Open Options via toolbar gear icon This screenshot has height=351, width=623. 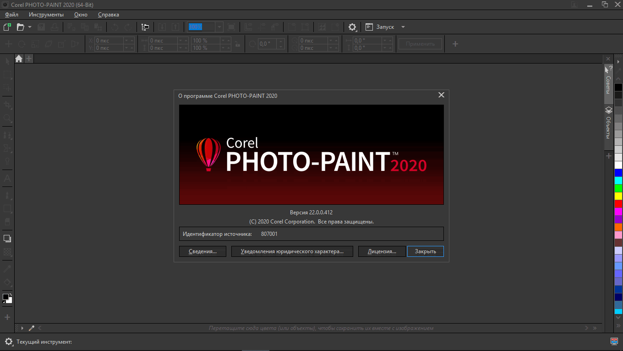352,27
